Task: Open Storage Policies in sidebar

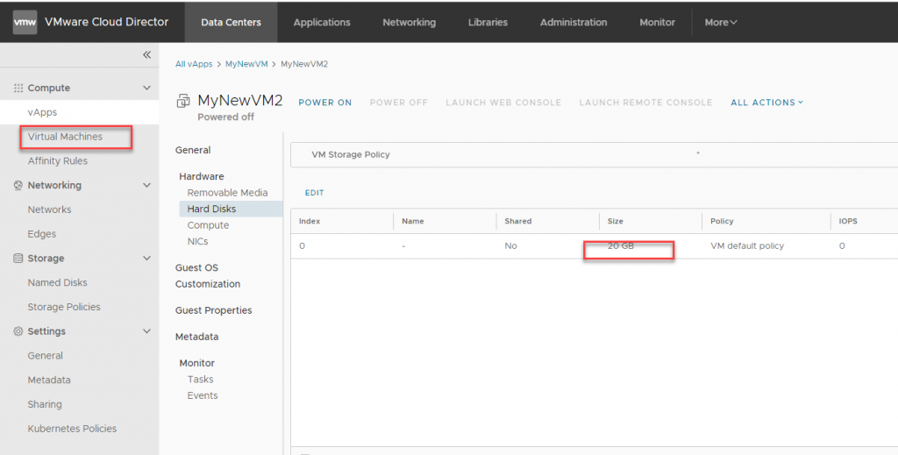Action: (x=64, y=307)
